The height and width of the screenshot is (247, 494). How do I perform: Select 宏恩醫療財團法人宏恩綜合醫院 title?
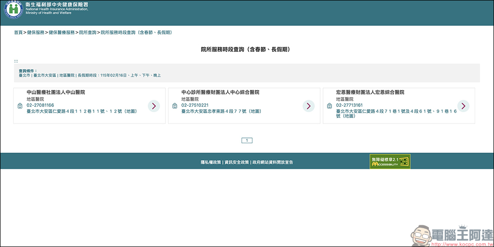pyautogui.click(x=370, y=92)
